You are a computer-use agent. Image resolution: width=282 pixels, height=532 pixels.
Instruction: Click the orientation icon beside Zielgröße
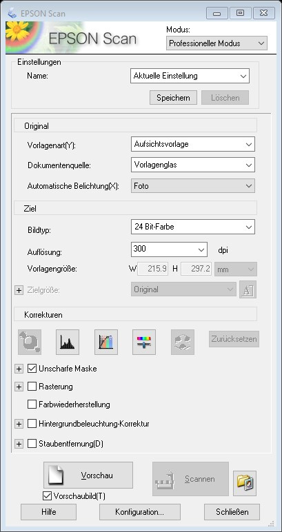click(x=248, y=289)
